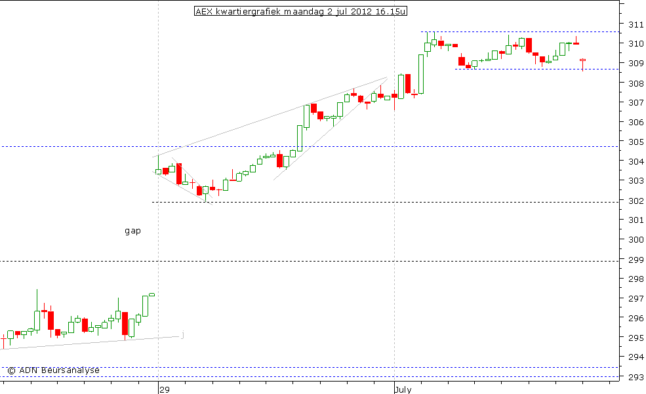The image size is (646, 394).
Task: Click the chart title 'AEX kwartiergrafiek maandag 2 jul 2012 16.15u'
Action: pyautogui.click(x=300, y=11)
